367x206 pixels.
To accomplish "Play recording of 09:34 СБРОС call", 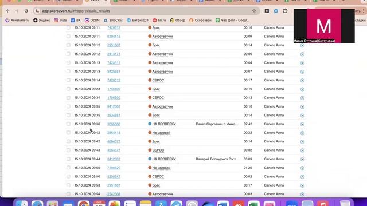I will (x=302, y=98).
